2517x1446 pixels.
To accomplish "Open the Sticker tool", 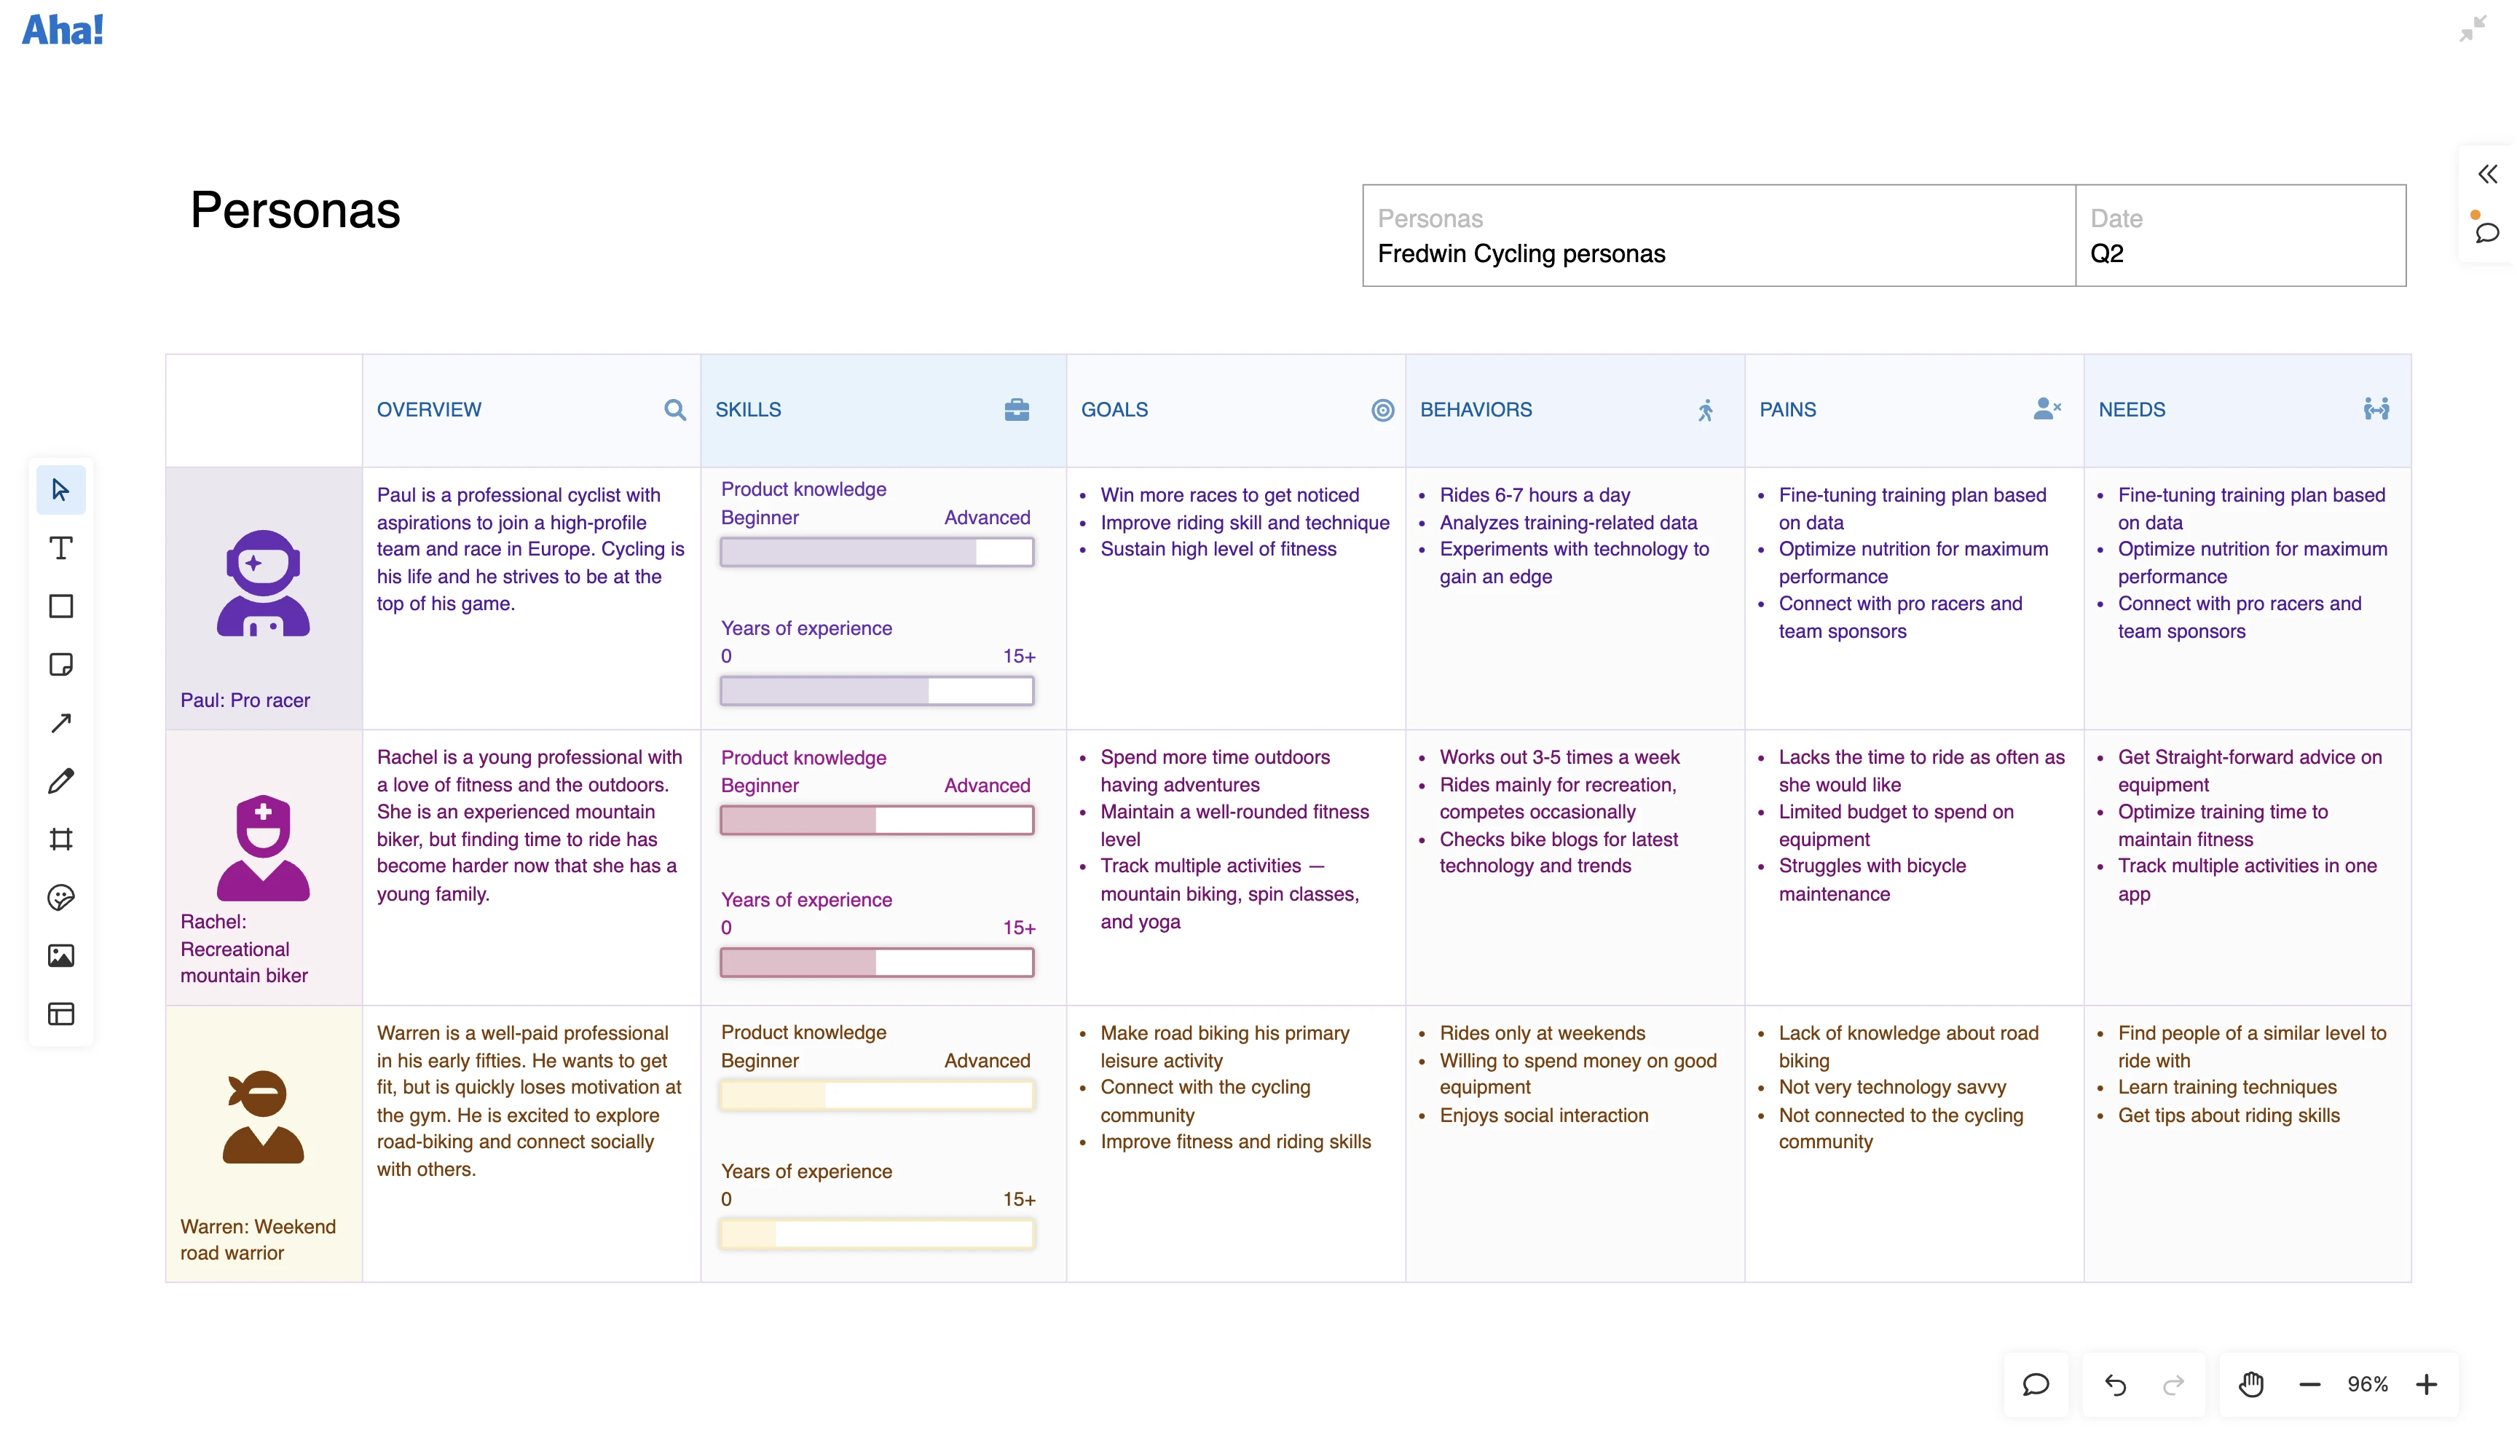I will pos(62,898).
